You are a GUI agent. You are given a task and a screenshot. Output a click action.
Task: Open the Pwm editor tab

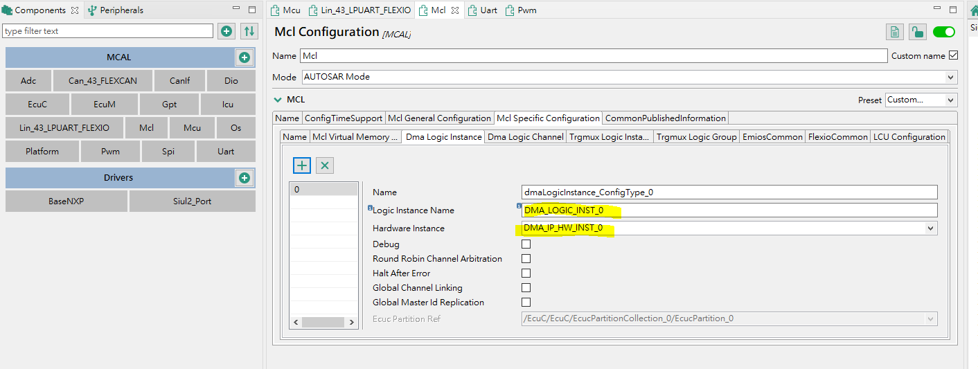coord(522,10)
